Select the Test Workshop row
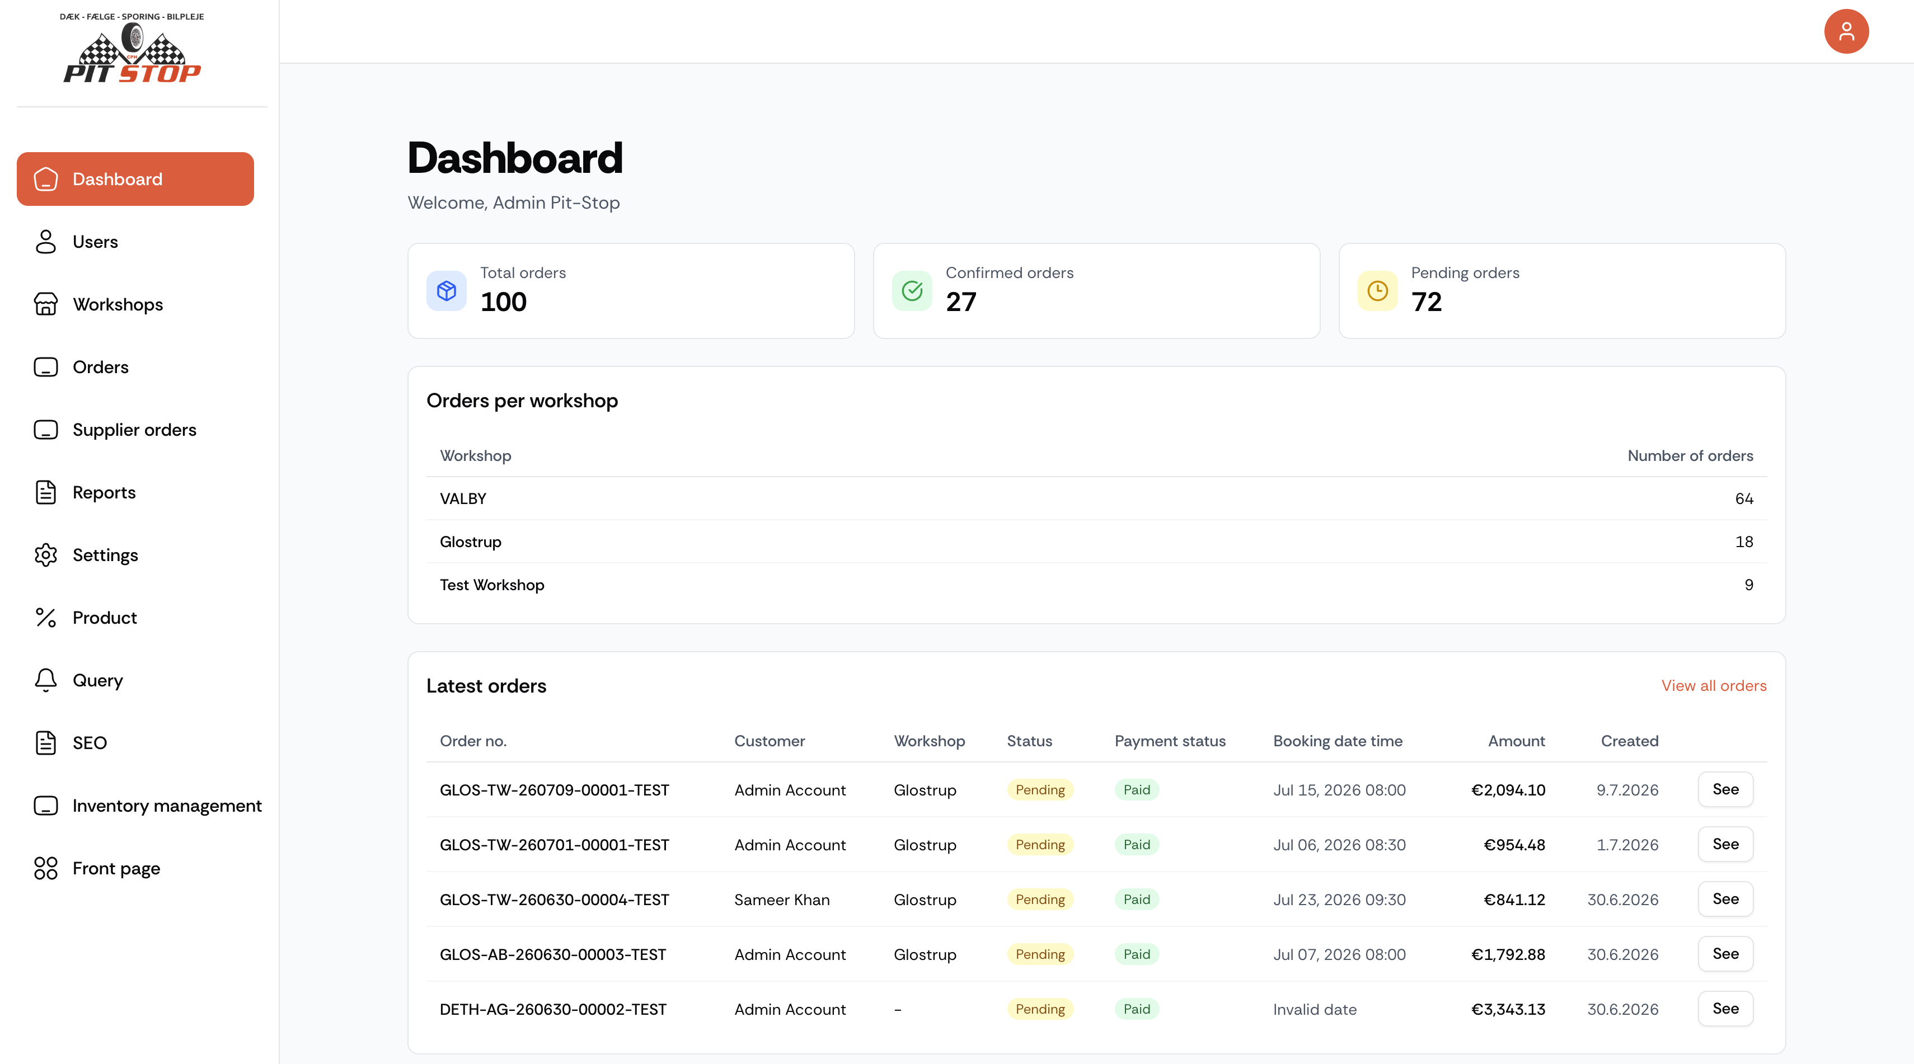The width and height of the screenshot is (1914, 1064). coord(1097,585)
